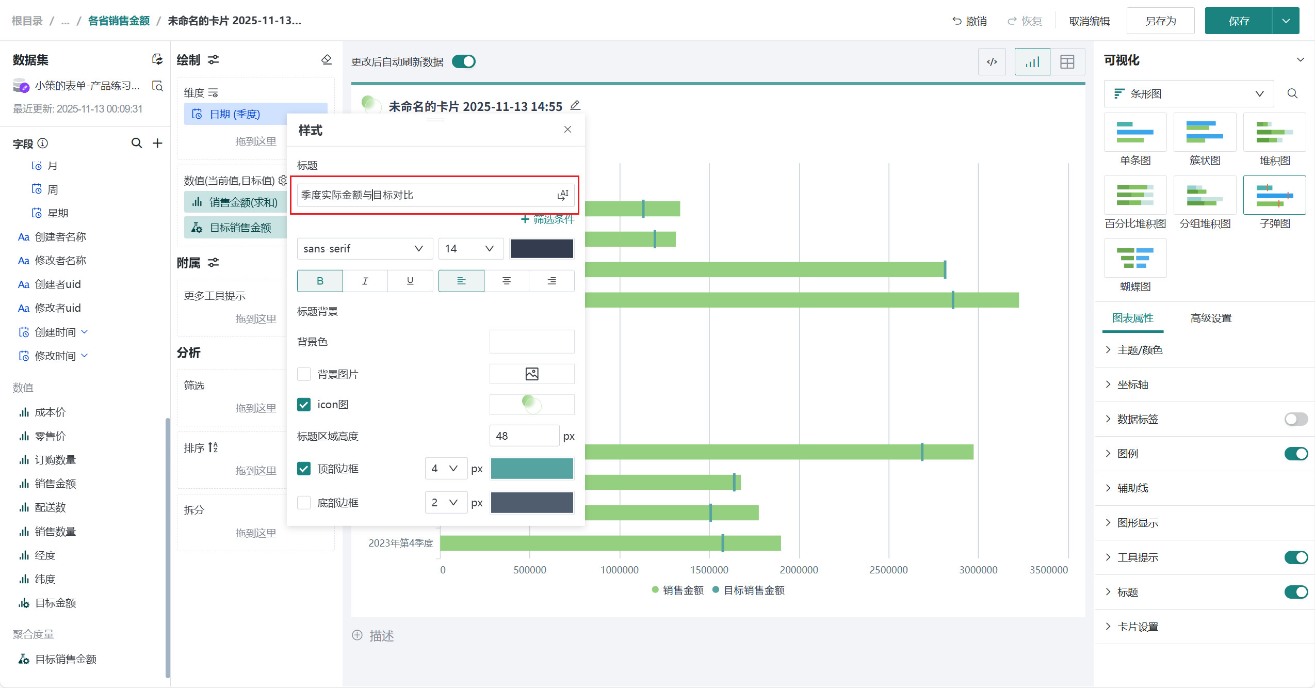Viewport: 1315px width, 688px height.
Task: Click the eraser clear icon in 绘制 panel
Action: pyautogui.click(x=326, y=60)
